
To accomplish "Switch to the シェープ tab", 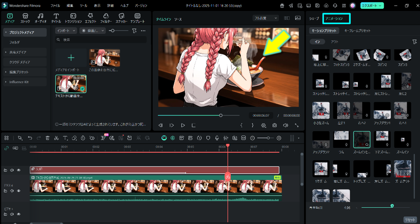I will [x=314, y=19].
